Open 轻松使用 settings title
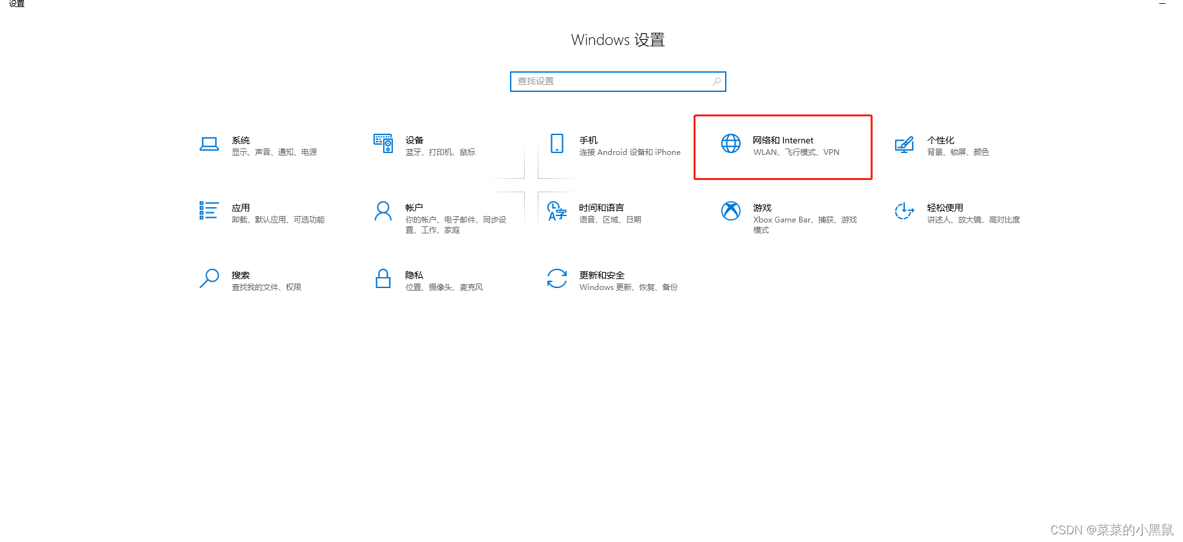Image resolution: width=1183 pixels, height=542 pixels. point(945,208)
